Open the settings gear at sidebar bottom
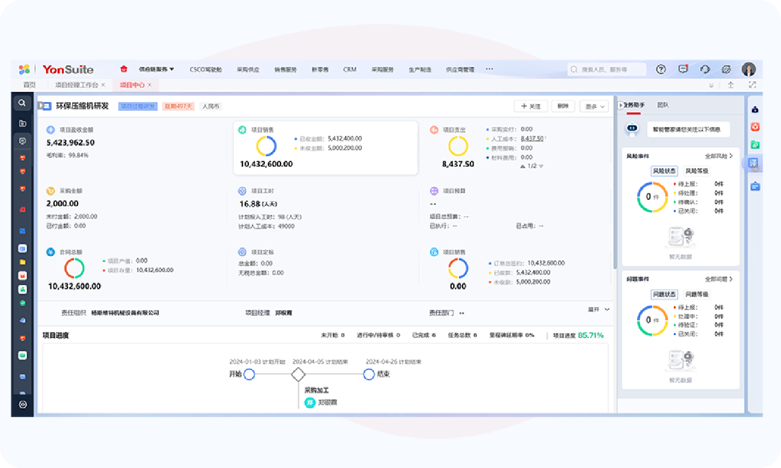781x468 pixels. pos(22,404)
